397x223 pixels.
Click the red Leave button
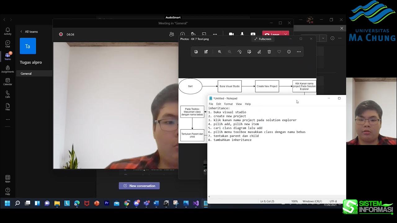click(273, 34)
